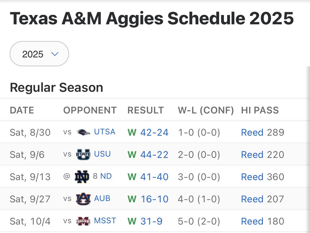Open the 2025 season dropdown
This screenshot has height=233, width=310.
click(39, 54)
